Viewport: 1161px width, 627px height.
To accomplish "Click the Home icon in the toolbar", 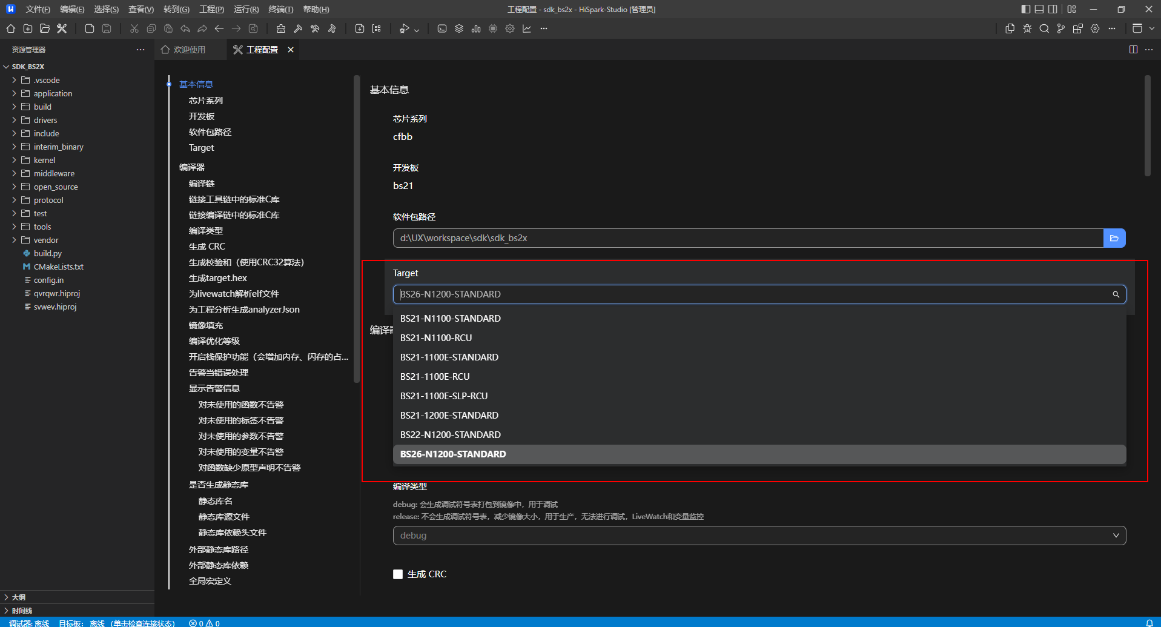I will (11, 28).
